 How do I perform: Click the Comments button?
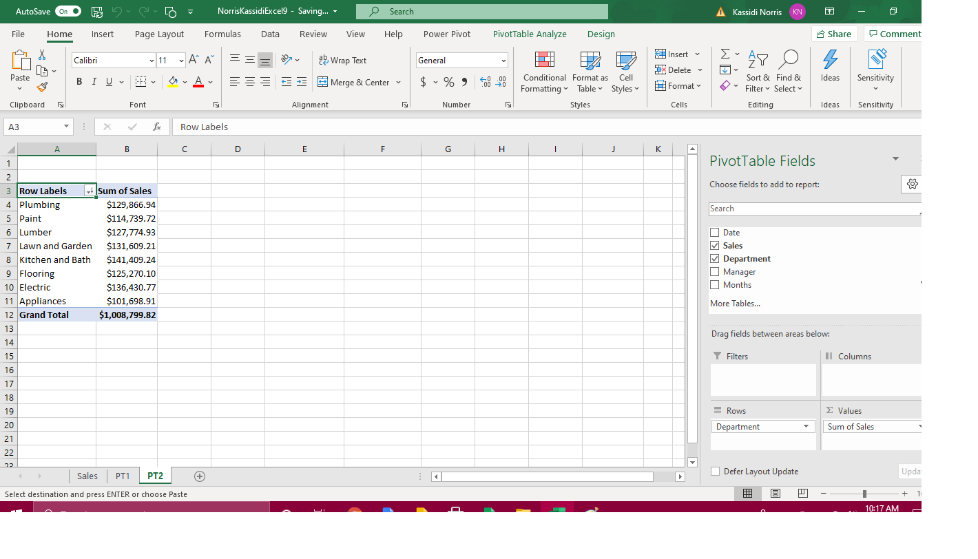(894, 34)
